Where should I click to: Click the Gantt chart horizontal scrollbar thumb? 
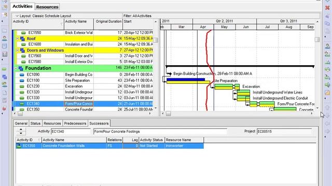pyautogui.click(x=168, y=114)
